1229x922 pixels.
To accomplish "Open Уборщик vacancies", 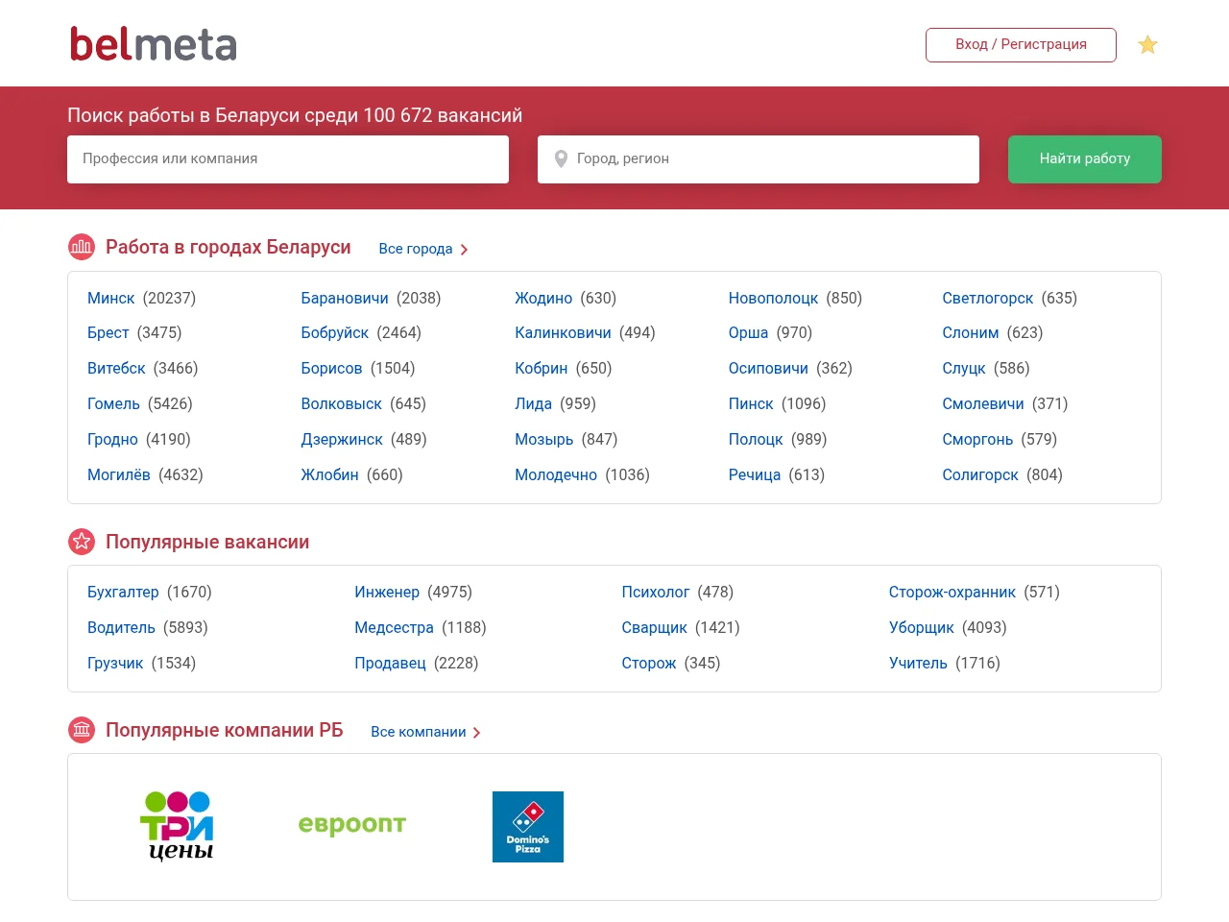I will tap(922, 627).
